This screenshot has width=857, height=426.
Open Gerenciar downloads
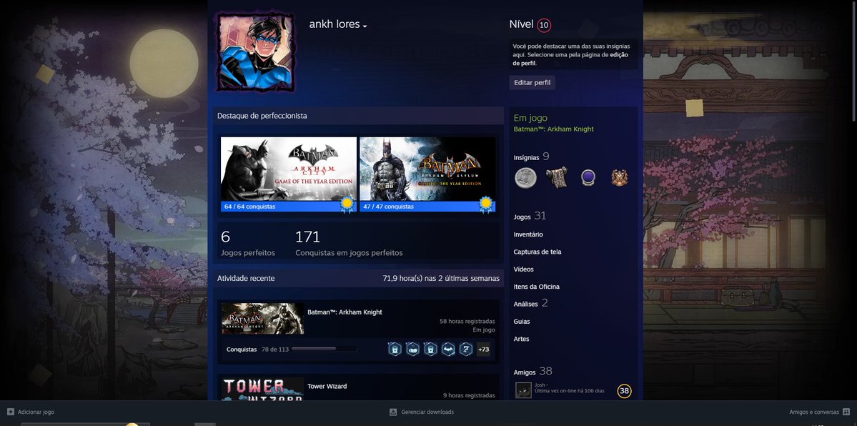pos(427,412)
